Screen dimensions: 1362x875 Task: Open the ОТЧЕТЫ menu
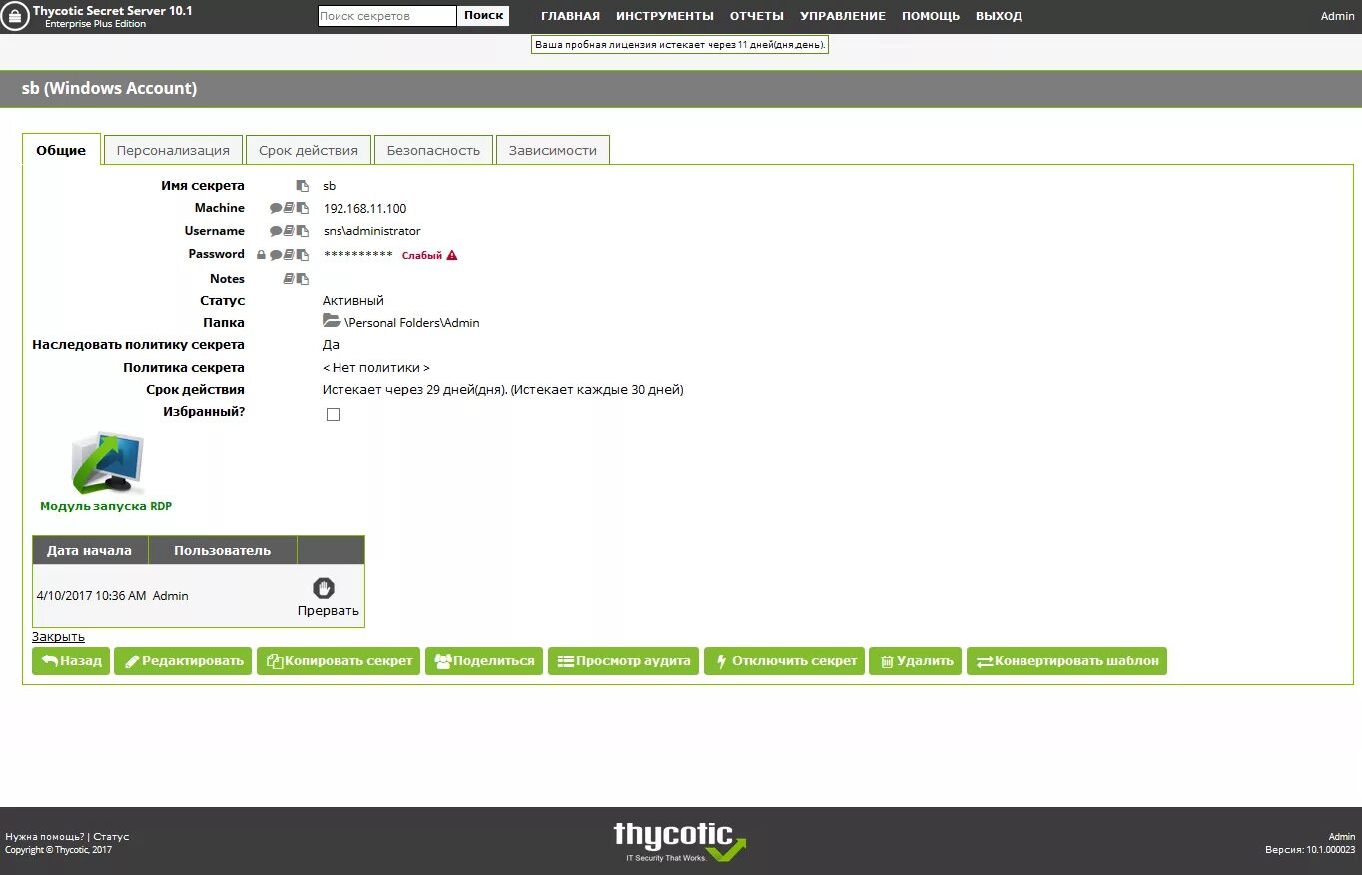[x=757, y=16]
